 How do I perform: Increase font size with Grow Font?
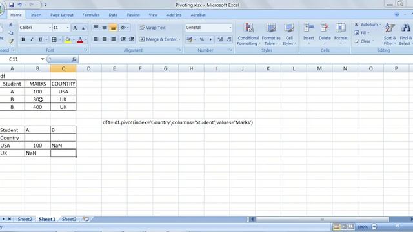(x=75, y=28)
